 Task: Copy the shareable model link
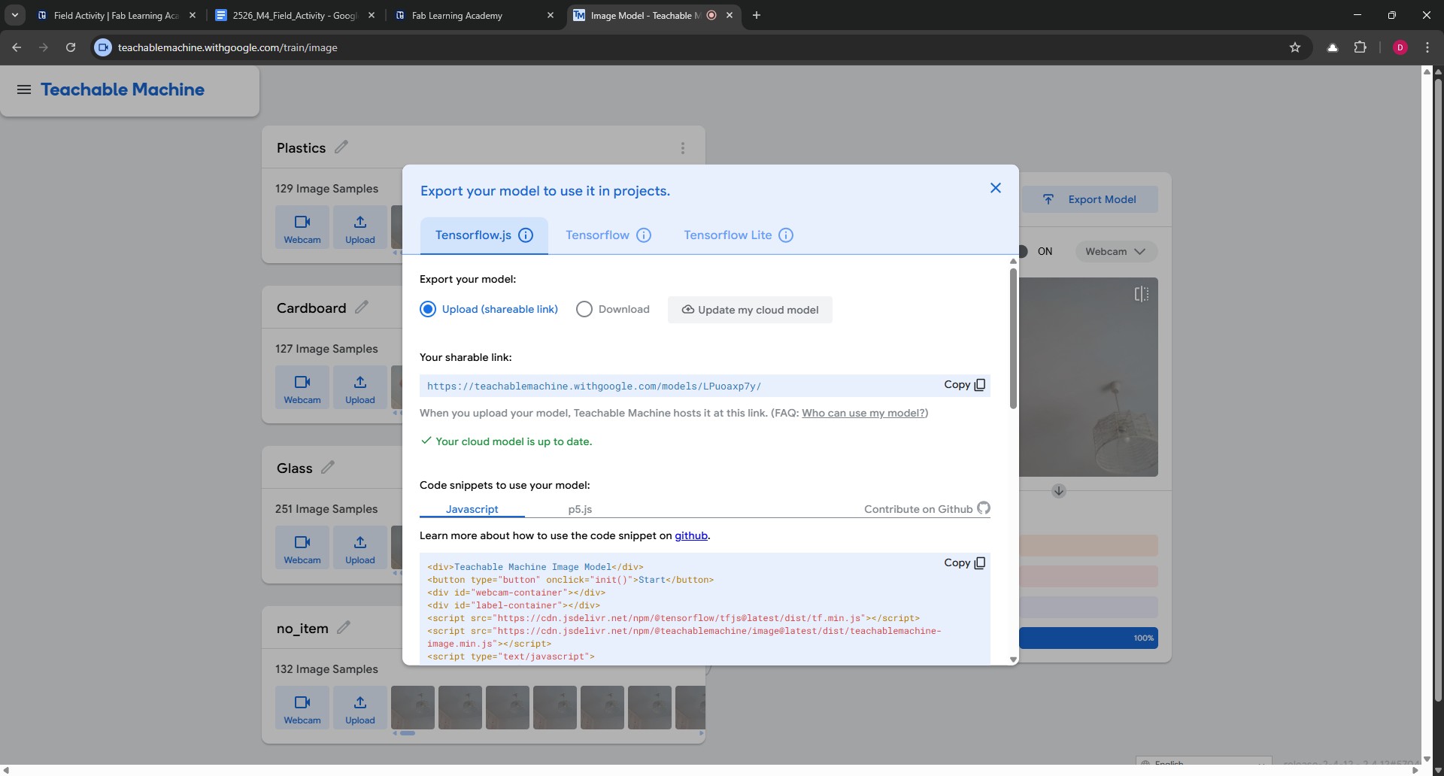point(964,385)
